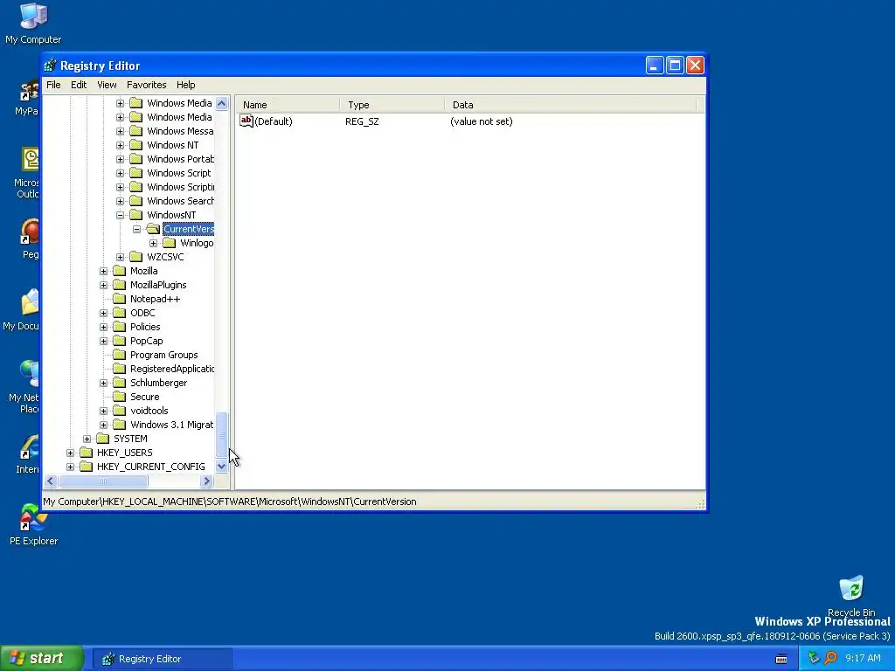The width and height of the screenshot is (895, 671).
Task: Expand the Mozilla key
Action: [103, 271]
